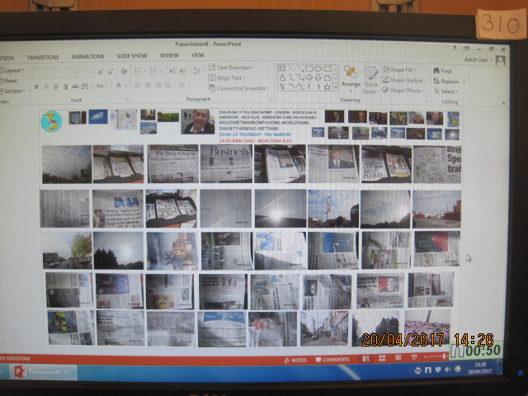Click Increase Font Size icon
528x396 pixels.
pyautogui.click(x=101, y=72)
